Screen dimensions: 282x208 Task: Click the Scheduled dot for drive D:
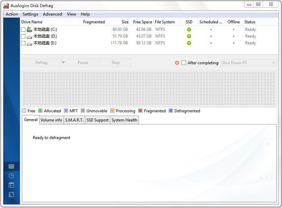(211, 36)
